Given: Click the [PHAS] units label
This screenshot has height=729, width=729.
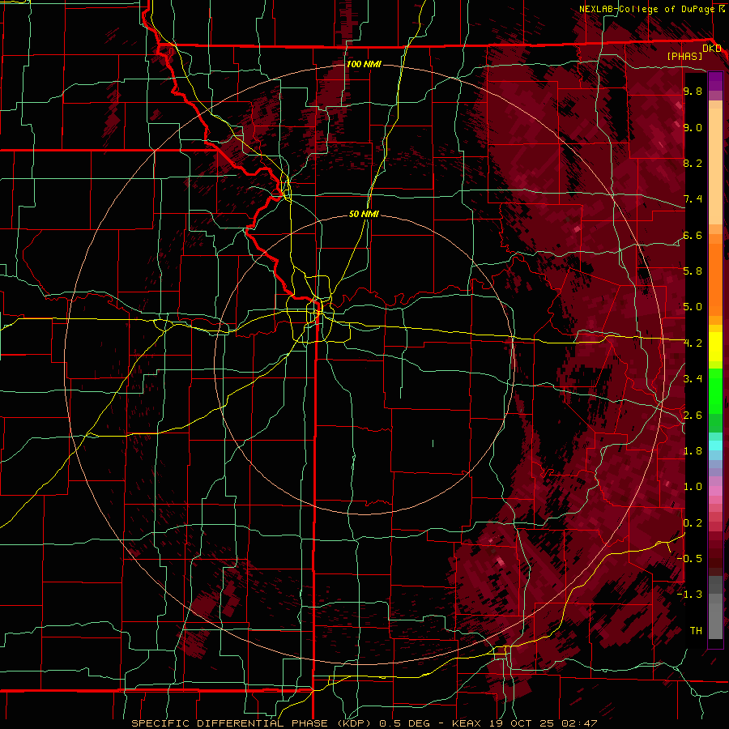Looking at the screenshot, I should point(684,57).
